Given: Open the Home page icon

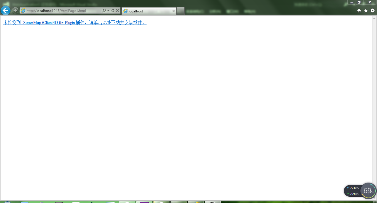Looking at the screenshot, I should (359, 11).
